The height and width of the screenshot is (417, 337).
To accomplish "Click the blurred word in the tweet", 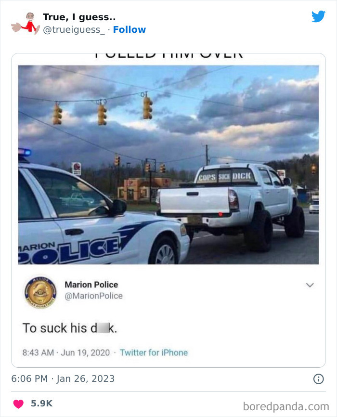I will [x=103, y=328].
